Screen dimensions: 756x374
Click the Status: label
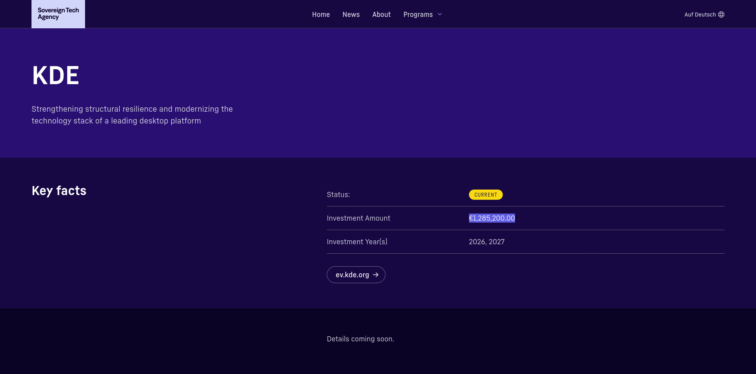(338, 195)
